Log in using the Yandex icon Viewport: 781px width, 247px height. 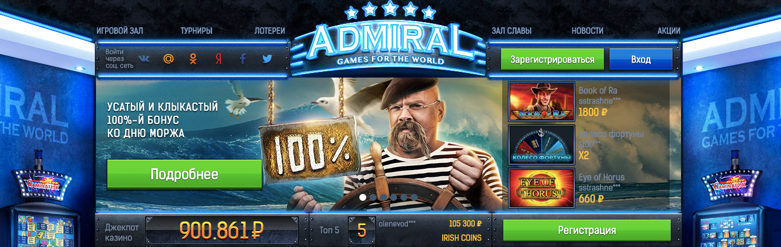coord(218,59)
